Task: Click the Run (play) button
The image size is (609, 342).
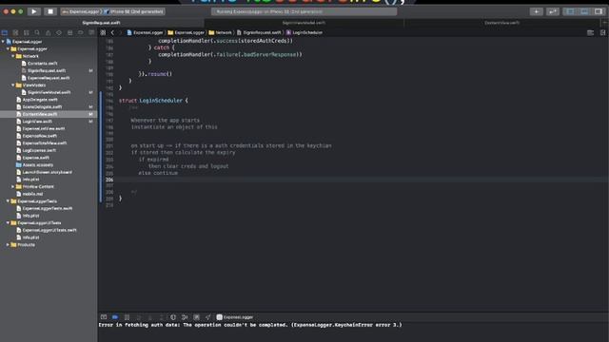Action: [x=34, y=11]
